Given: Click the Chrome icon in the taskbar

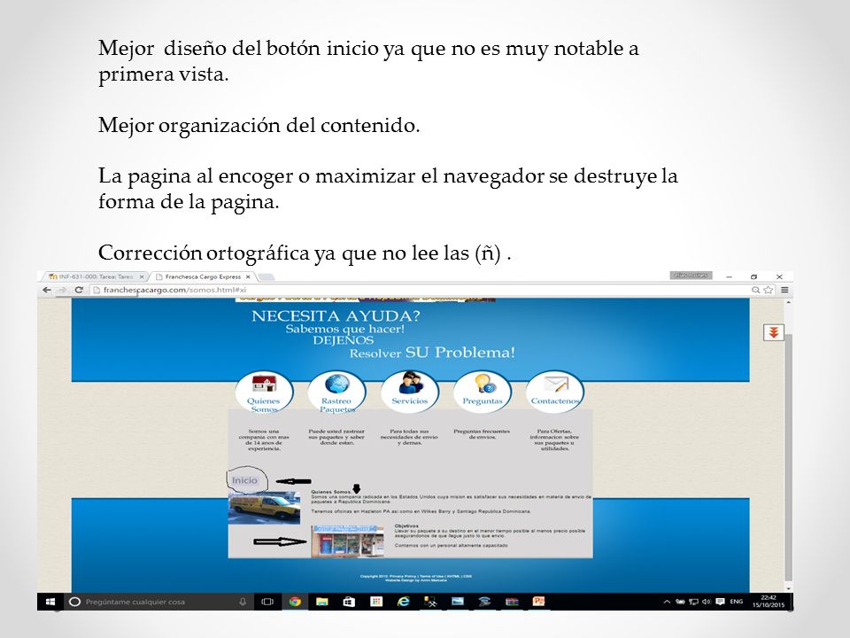Looking at the screenshot, I should pyautogui.click(x=295, y=601).
